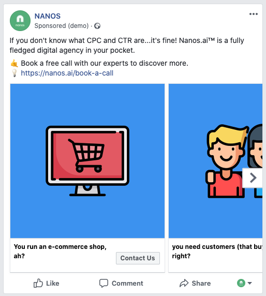Click the Share label
Viewport: 266px width, 296px height.
(x=201, y=284)
